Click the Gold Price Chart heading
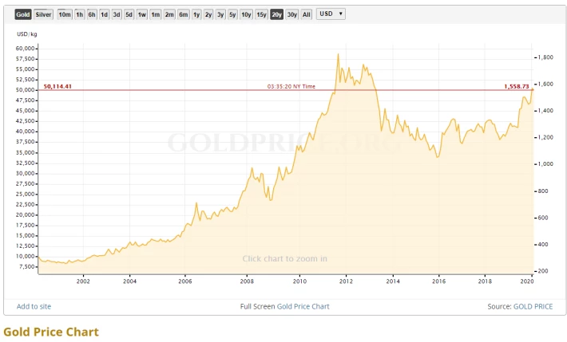The image size is (567, 342). 51,332
